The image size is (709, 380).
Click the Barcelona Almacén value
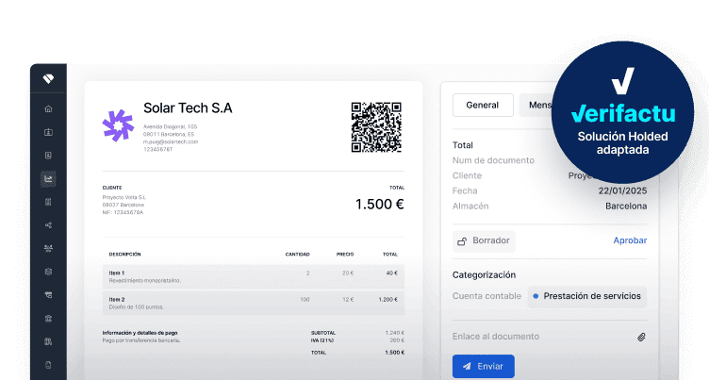coord(626,207)
